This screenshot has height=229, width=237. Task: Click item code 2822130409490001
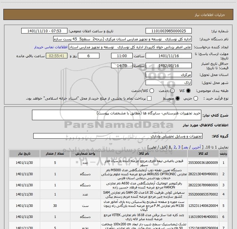[203, 174]
